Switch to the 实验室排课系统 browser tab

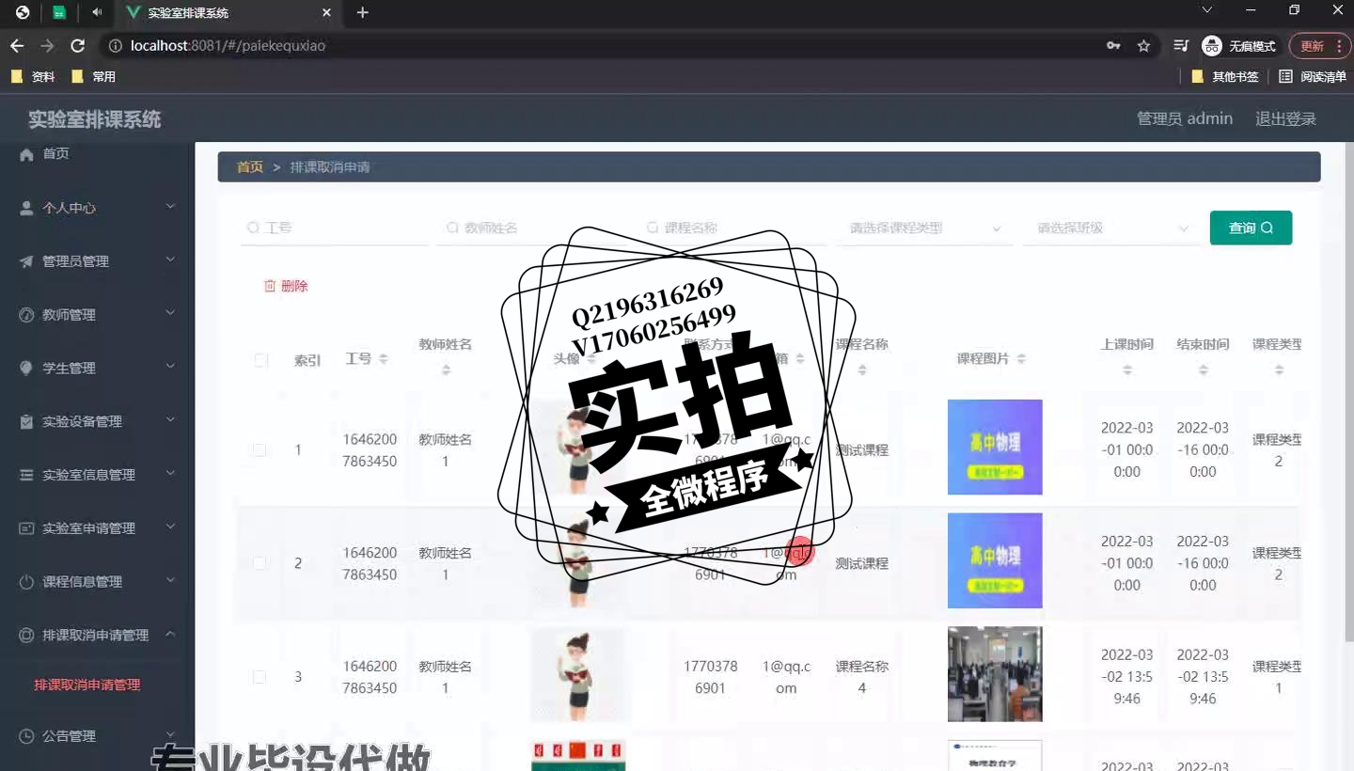[230, 13]
